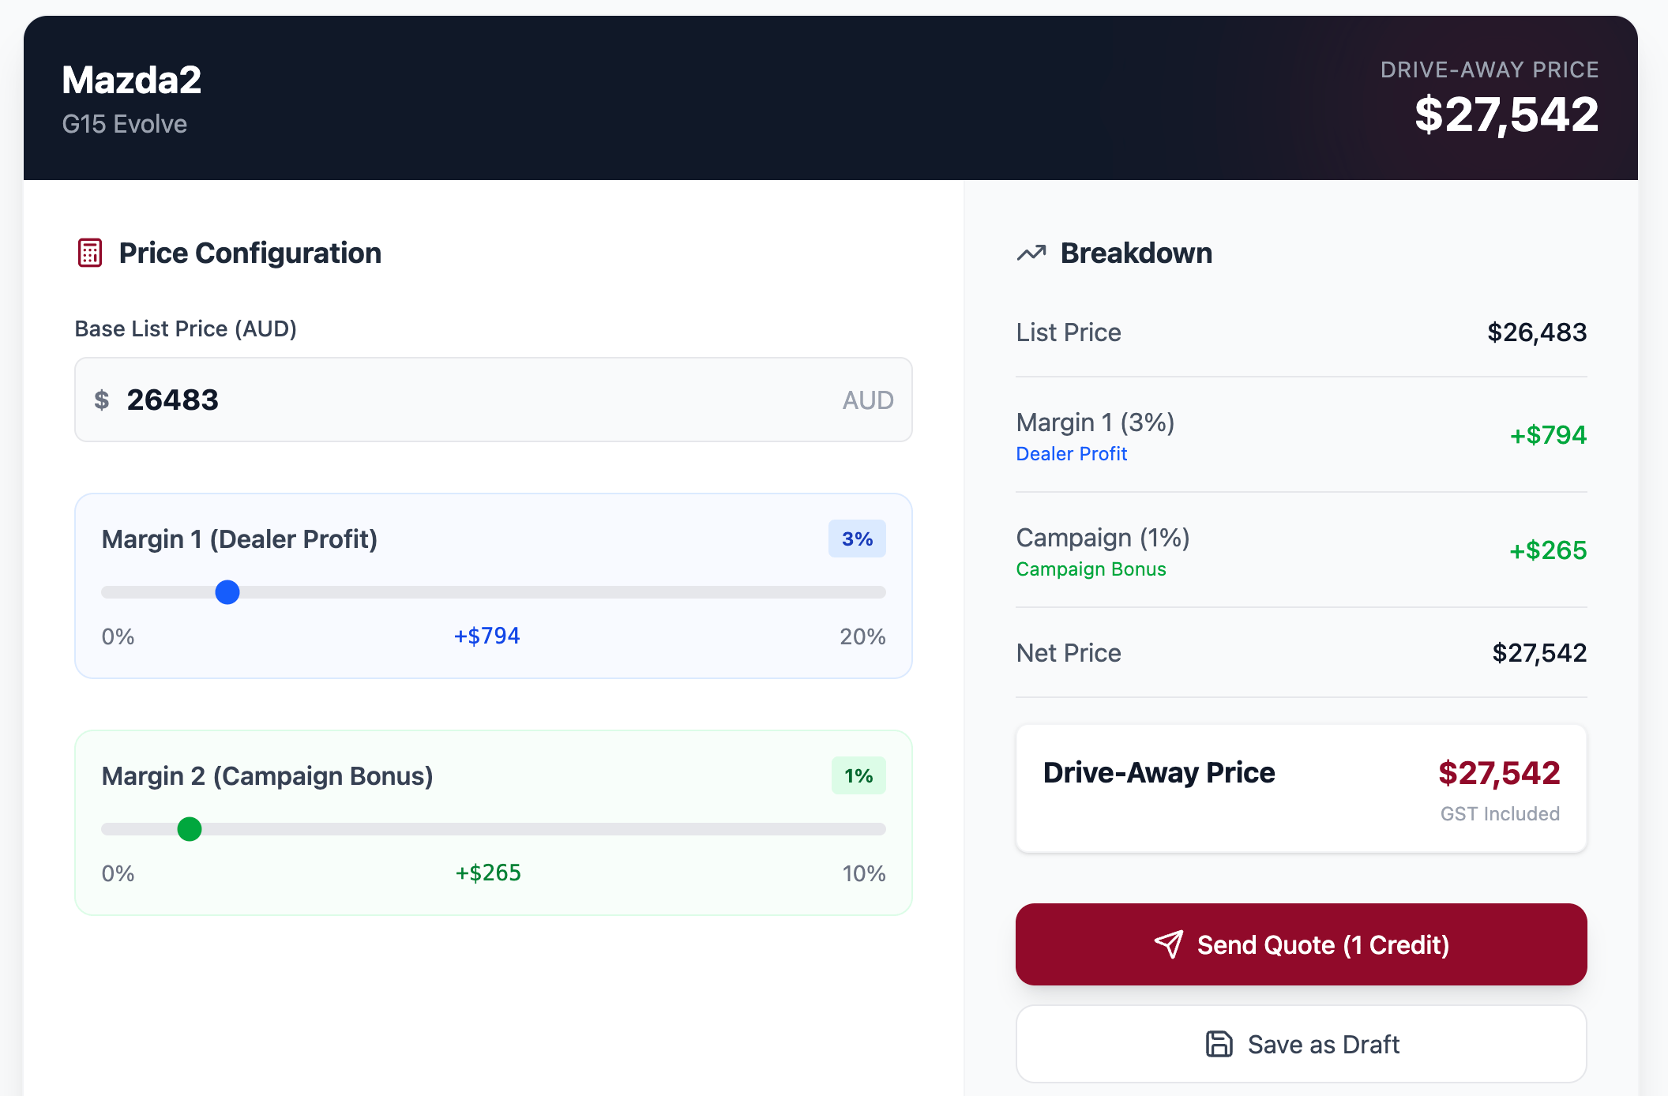Click the 1% badge on Margin 2

[858, 776]
